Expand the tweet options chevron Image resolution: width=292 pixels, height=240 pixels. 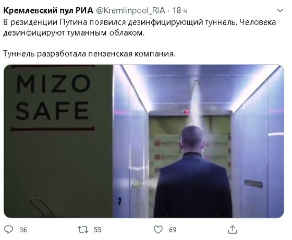[280, 10]
